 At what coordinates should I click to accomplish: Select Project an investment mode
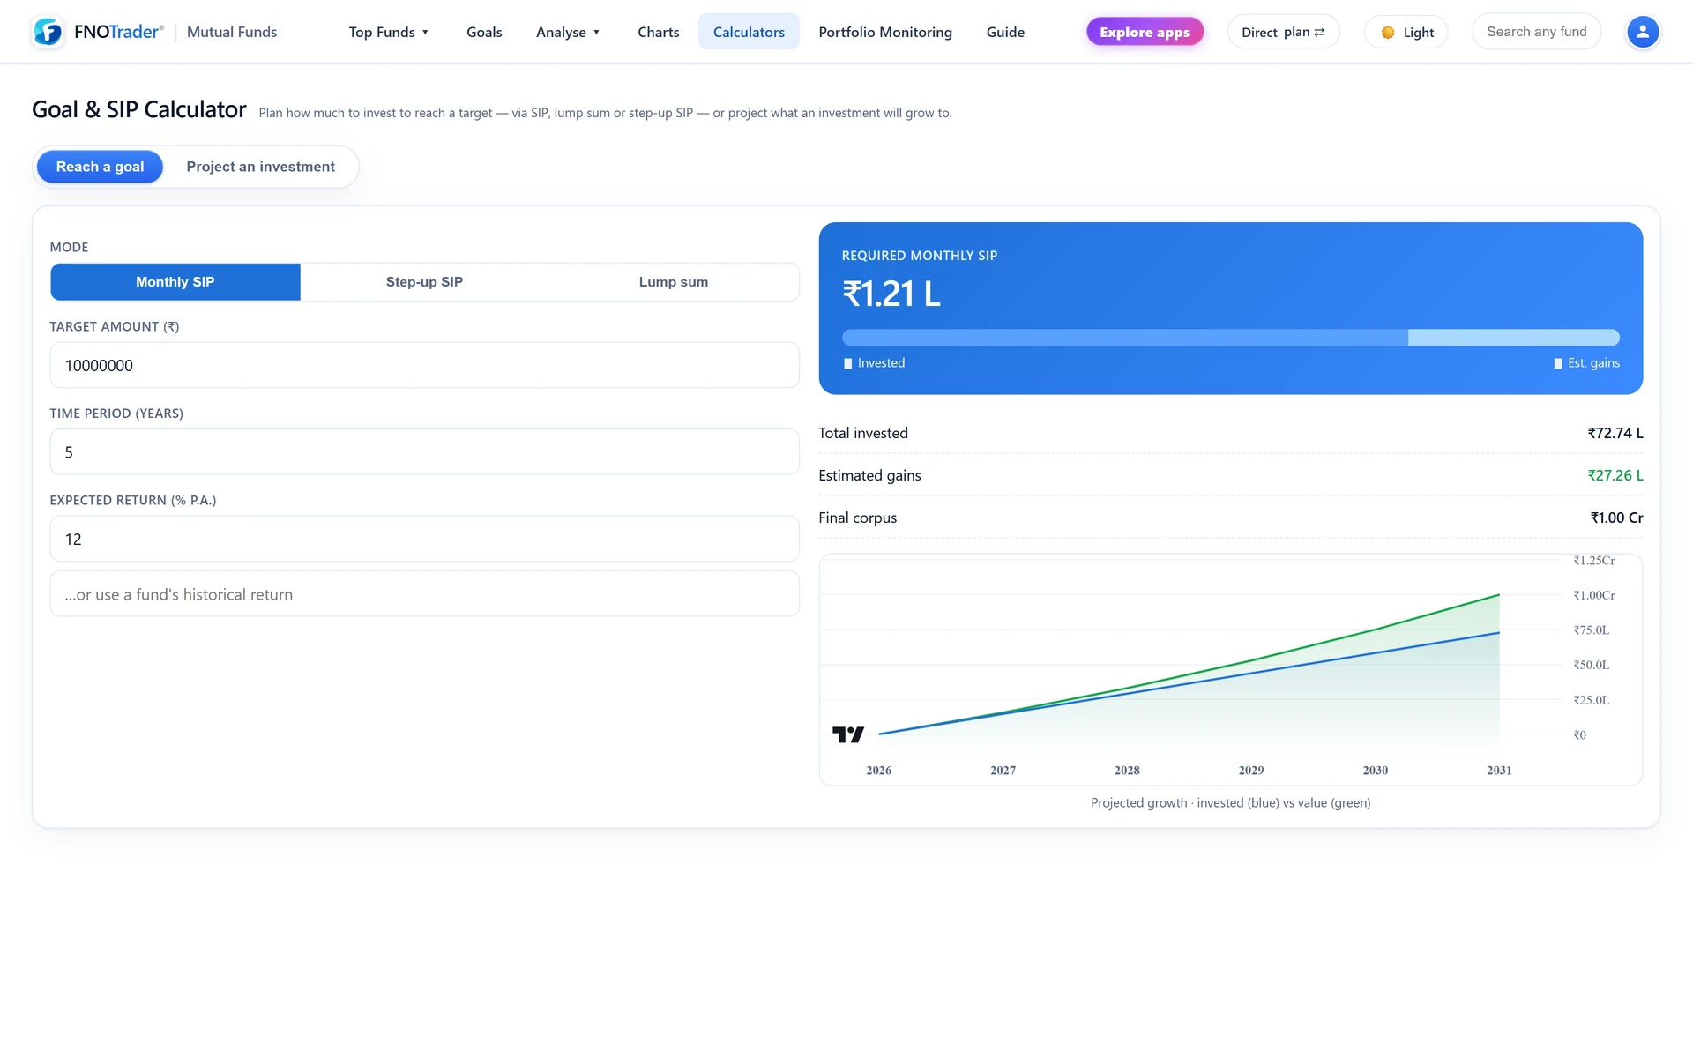pyautogui.click(x=260, y=167)
